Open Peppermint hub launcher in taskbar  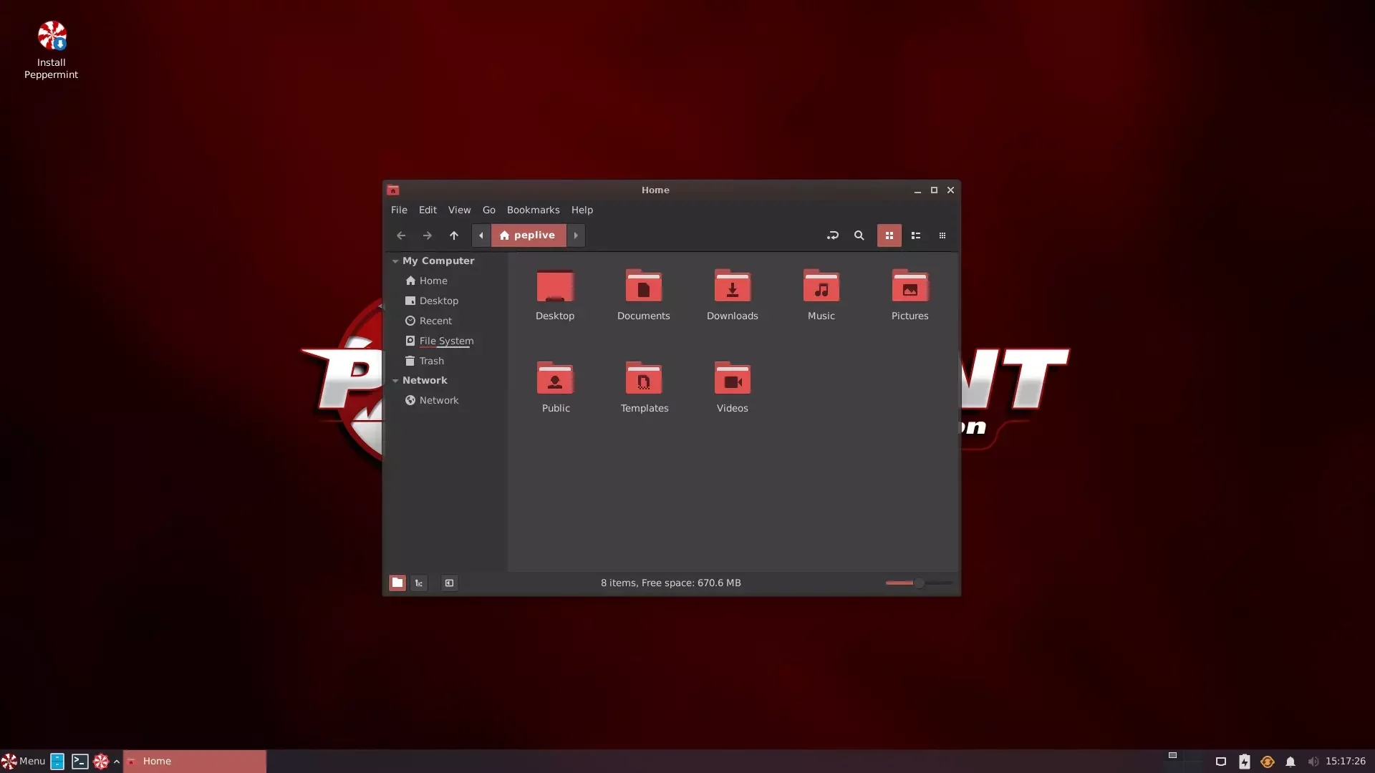pos(101,762)
